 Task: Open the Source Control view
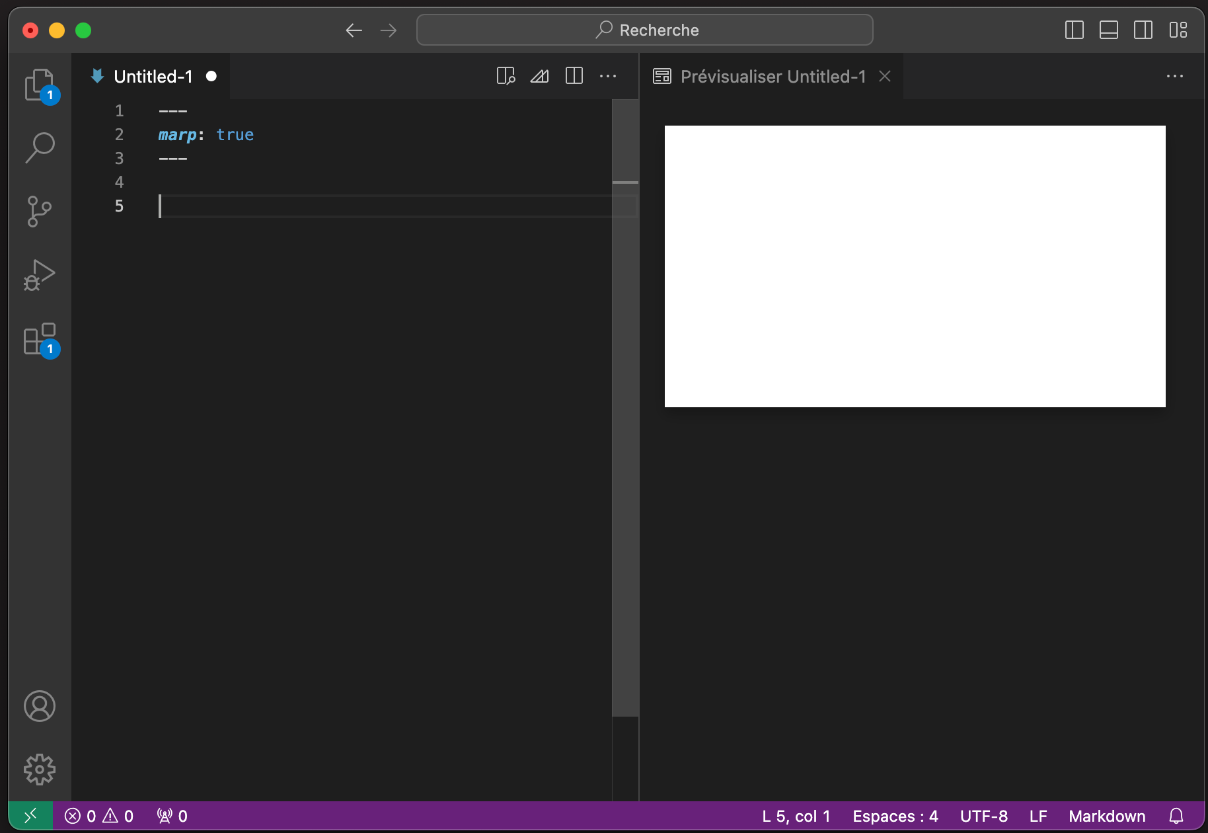[40, 212]
